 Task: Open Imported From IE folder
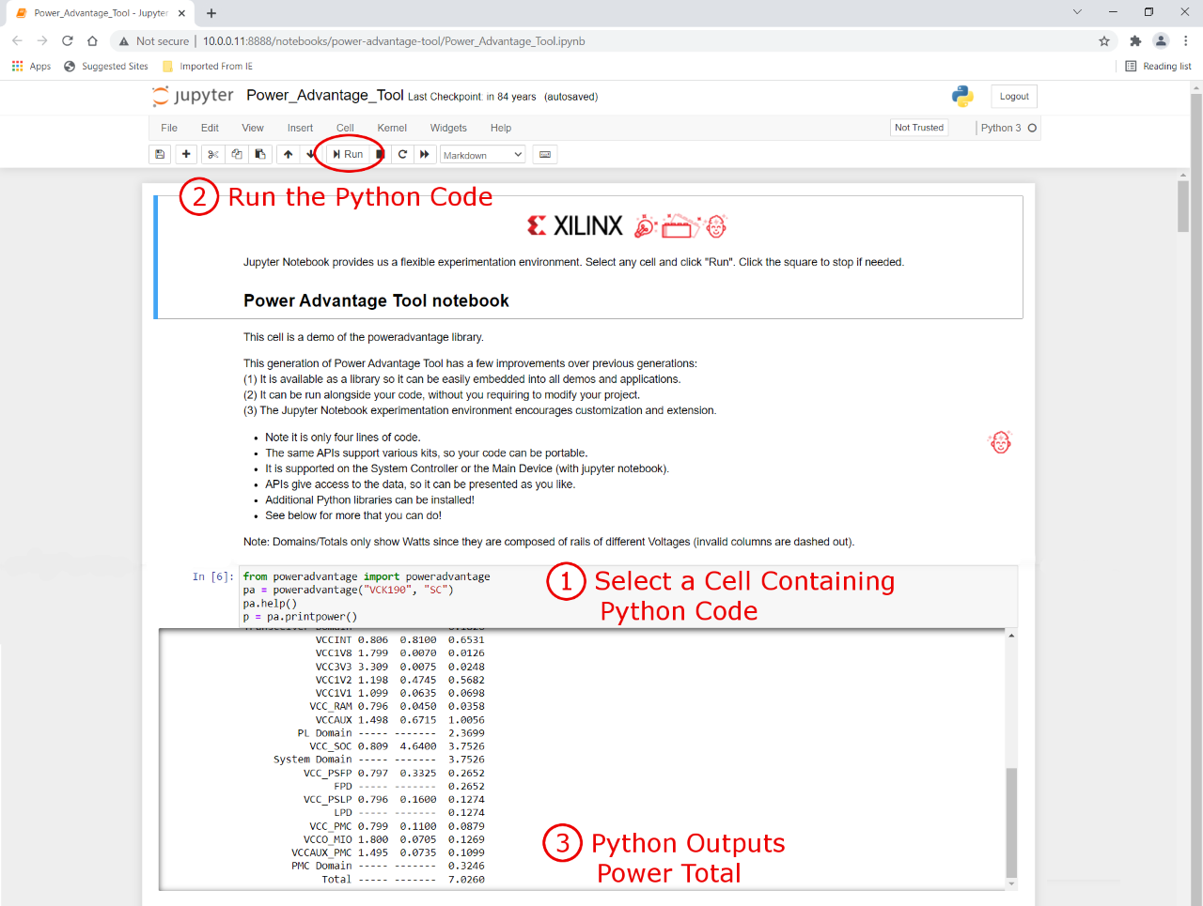click(208, 66)
